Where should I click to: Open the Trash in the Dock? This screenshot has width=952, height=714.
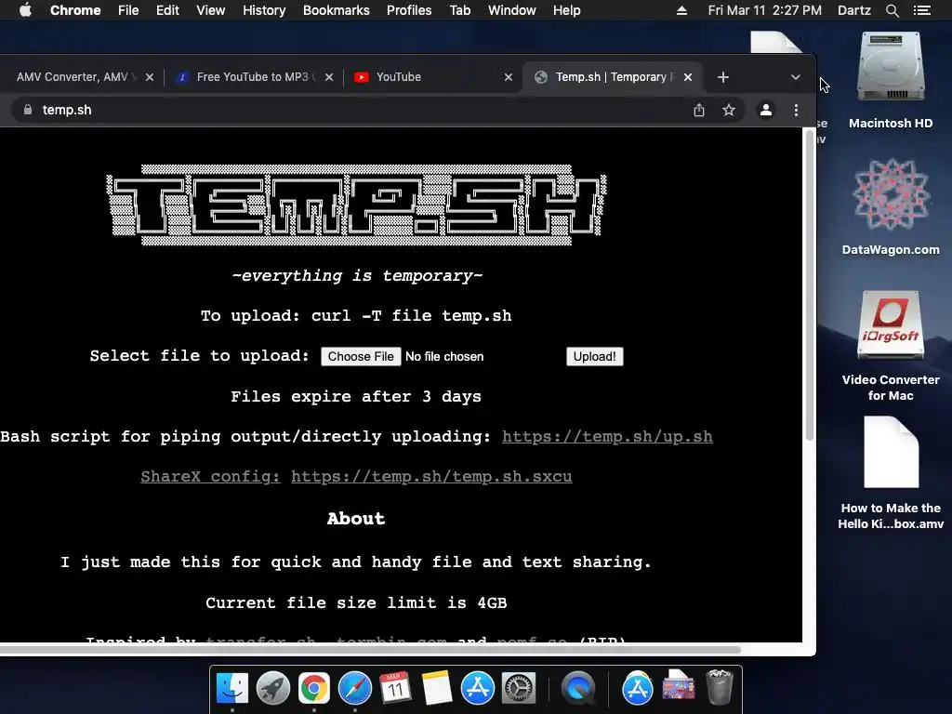click(x=719, y=688)
